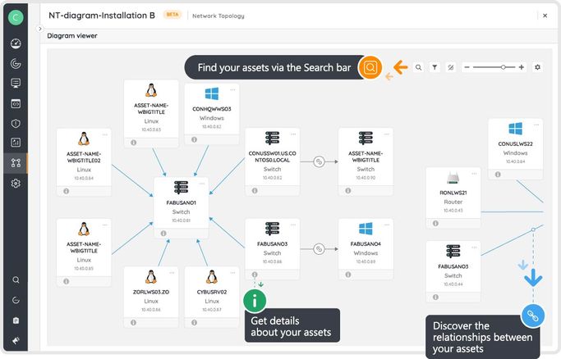This screenshot has height=359, width=561.
Task: Click the filter funnel icon
Action: point(435,67)
